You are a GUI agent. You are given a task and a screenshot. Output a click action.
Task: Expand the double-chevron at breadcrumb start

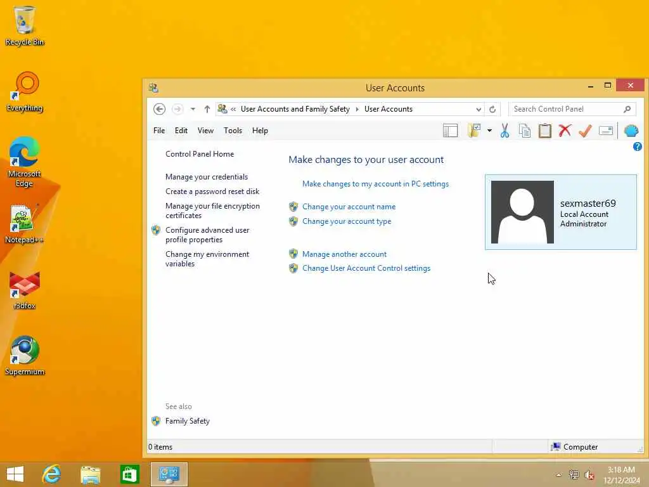[233, 109]
